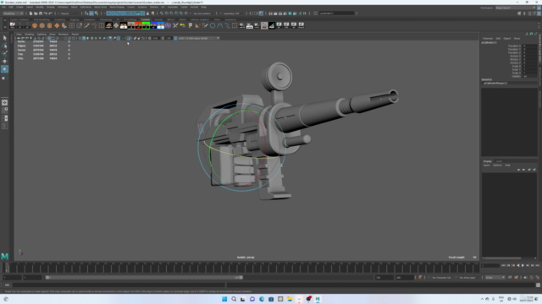Toggle the playback sound mute icon
Image resolution: width=542 pixels, height=304 pixels.
coord(525,278)
